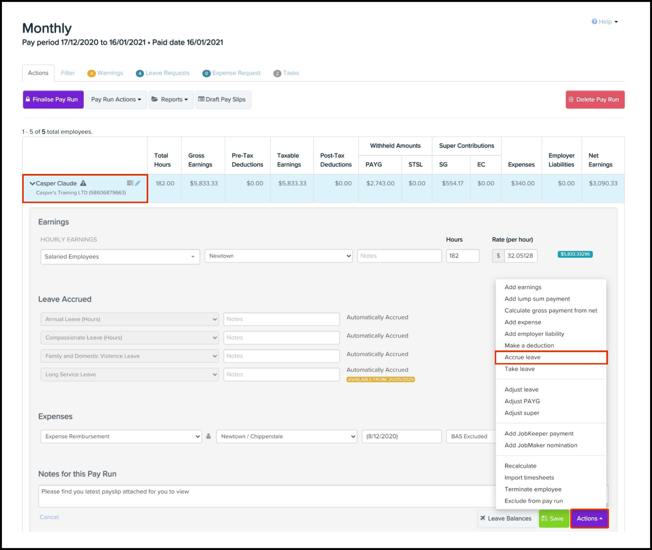This screenshot has width=652, height=550.
Task: Select Take leave from actions menu
Action: (x=520, y=369)
